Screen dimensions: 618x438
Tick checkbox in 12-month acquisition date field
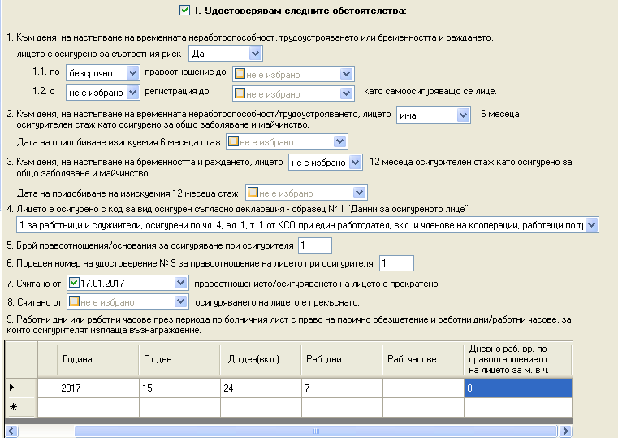[x=253, y=193]
